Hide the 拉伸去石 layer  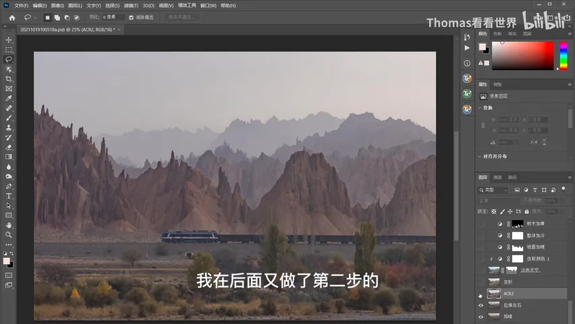coord(481,305)
